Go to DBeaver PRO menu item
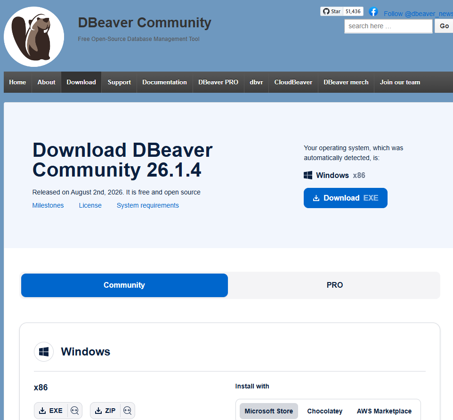Image resolution: width=453 pixels, height=420 pixels. pyautogui.click(x=218, y=82)
